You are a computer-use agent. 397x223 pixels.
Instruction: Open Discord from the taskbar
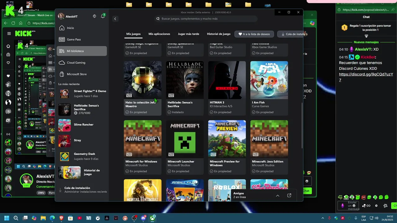[143, 218]
